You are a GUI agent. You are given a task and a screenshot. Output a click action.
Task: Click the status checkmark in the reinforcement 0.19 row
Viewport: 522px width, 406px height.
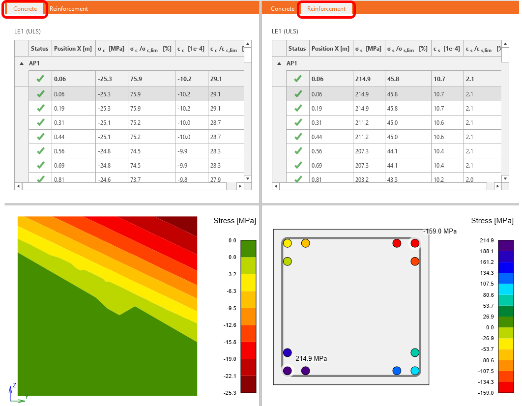pyautogui.click(x=298, y=108)
